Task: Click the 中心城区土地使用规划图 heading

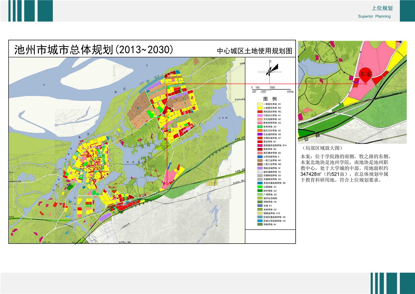Action: point(255,51)
